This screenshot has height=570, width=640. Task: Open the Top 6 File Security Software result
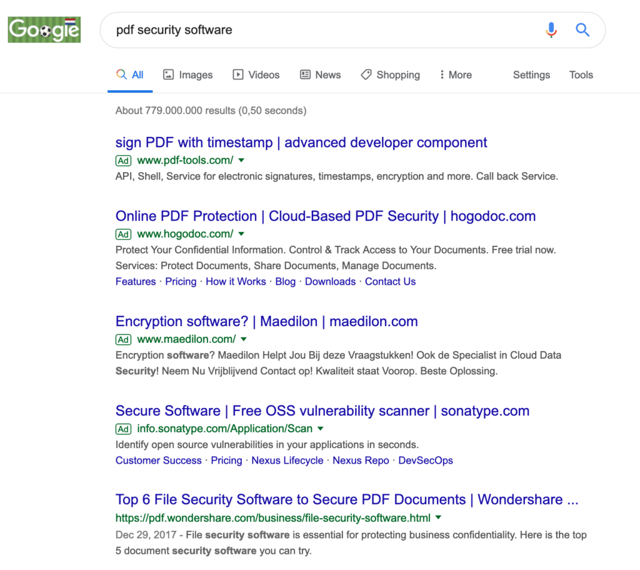pos(346,499)
